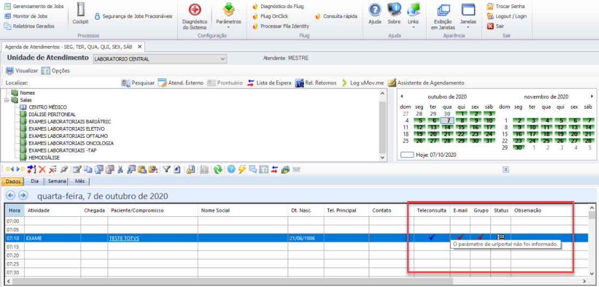Click the padlock icon in toolbar
599x287 pixels.
(190, 169)
